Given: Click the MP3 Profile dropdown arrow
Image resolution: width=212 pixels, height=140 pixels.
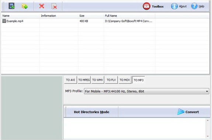Looking at the screenshot, I should pyautogui.click(x=207, y=91).
